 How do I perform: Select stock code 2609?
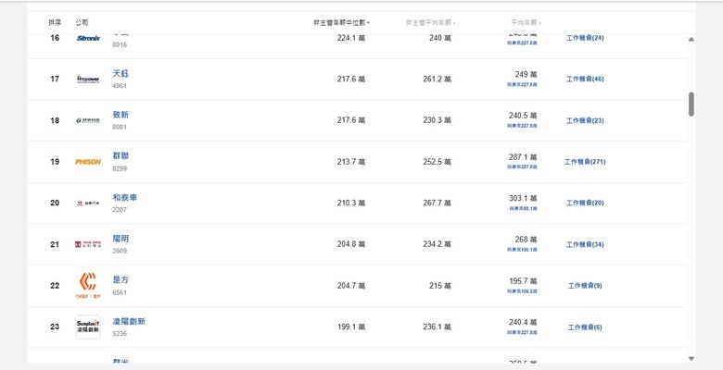pos(120,251)
